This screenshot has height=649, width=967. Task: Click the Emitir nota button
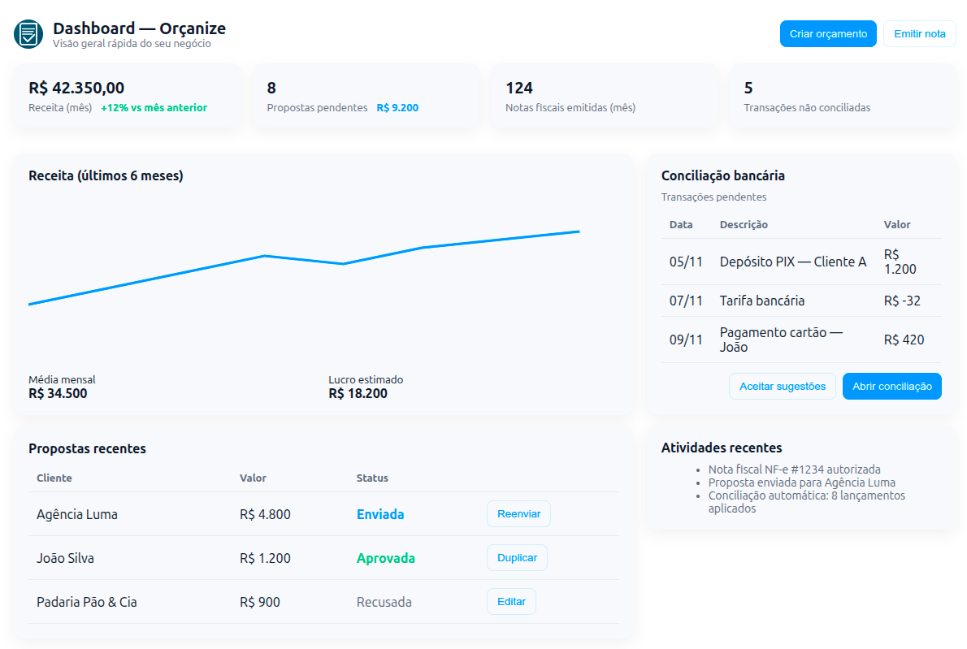pos(919,34)
